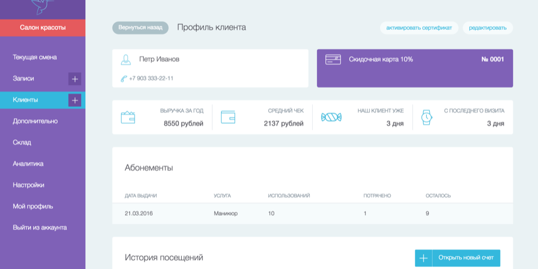Click the remaining value 9 in subscription row

(x=427, y=213)
